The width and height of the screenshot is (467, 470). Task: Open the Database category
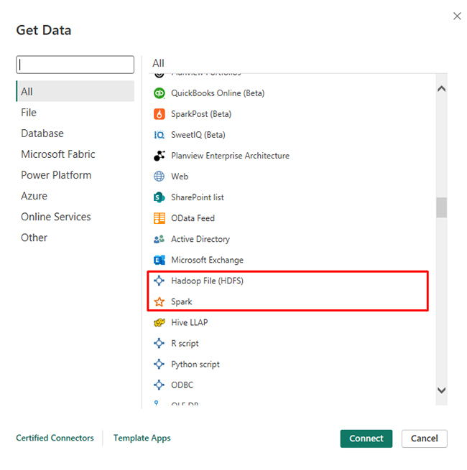click(x=75, y=133)
